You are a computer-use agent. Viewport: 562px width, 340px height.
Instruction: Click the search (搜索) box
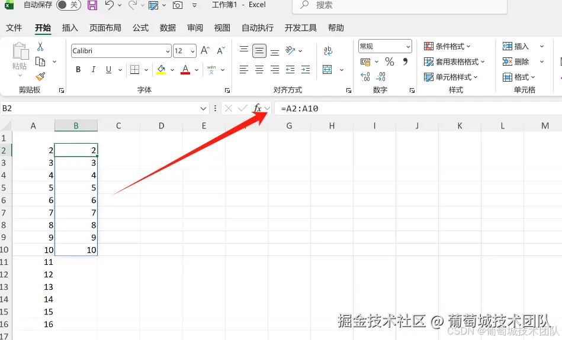(400, 5)
